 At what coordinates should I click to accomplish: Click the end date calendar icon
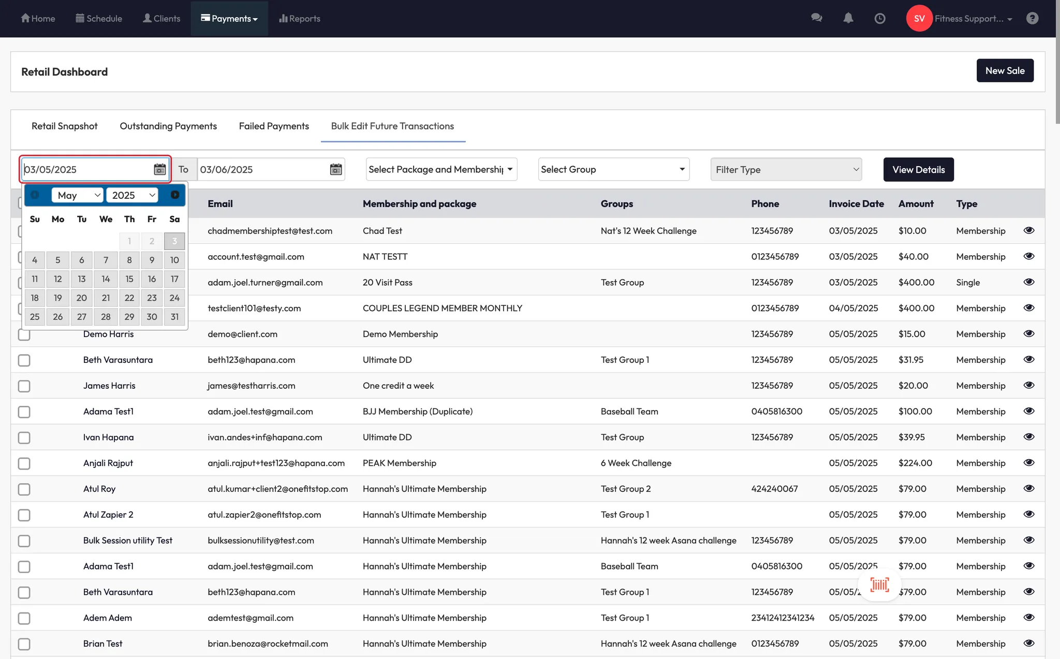(x=336, y=169)
